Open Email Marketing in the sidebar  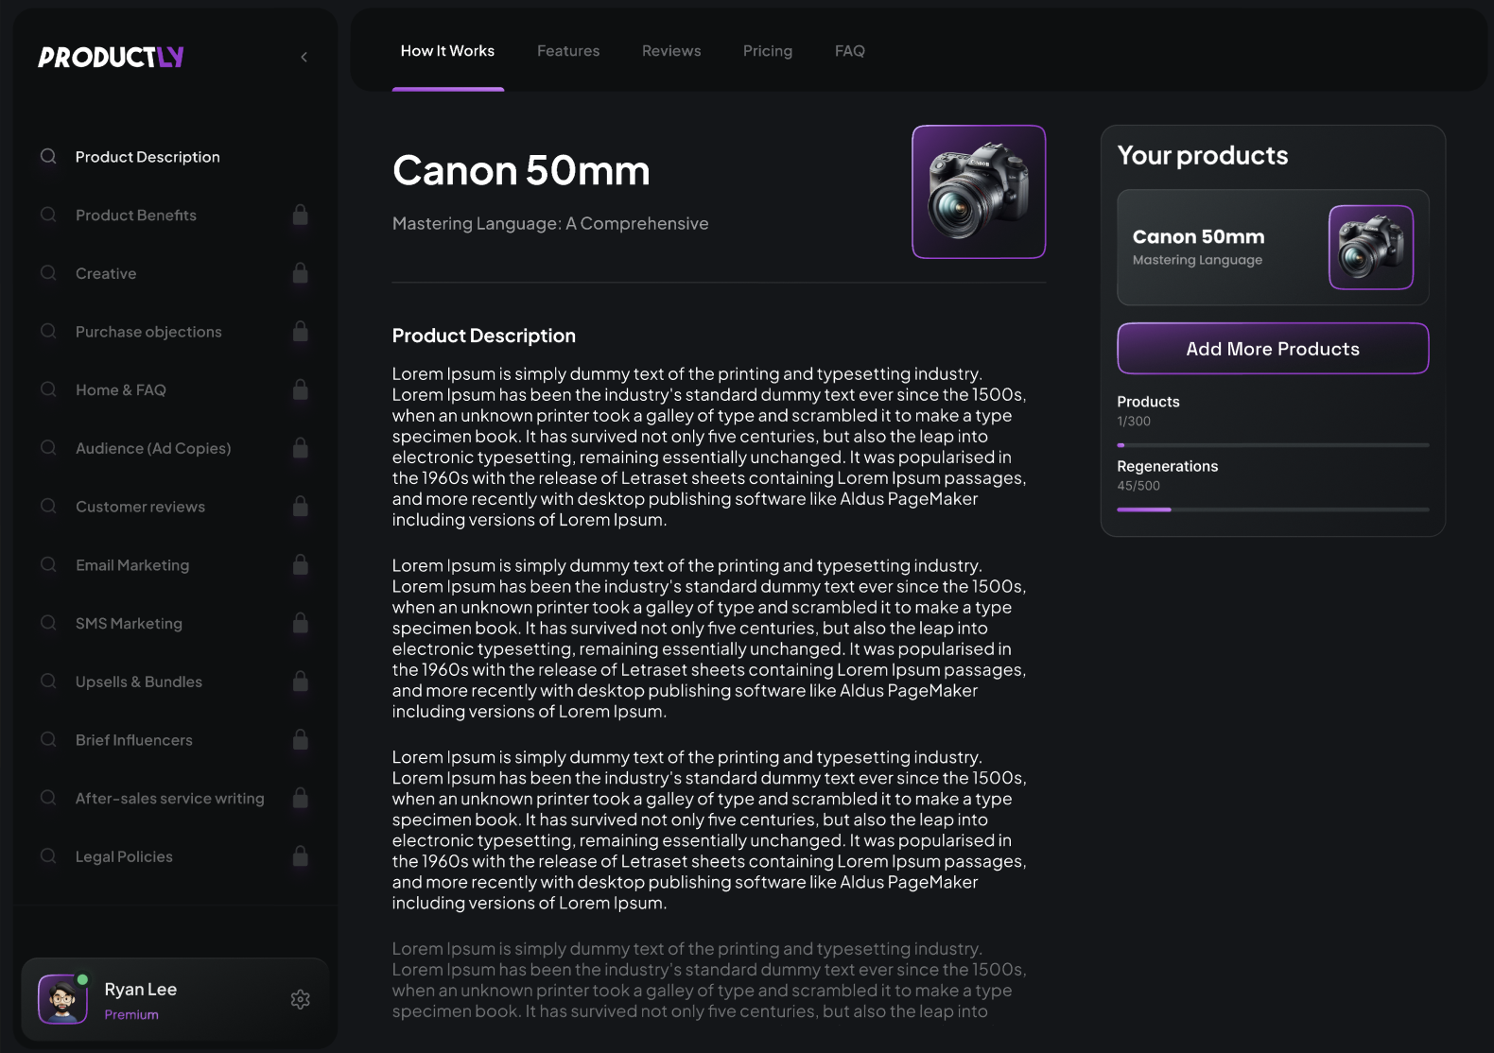[132, 565]
